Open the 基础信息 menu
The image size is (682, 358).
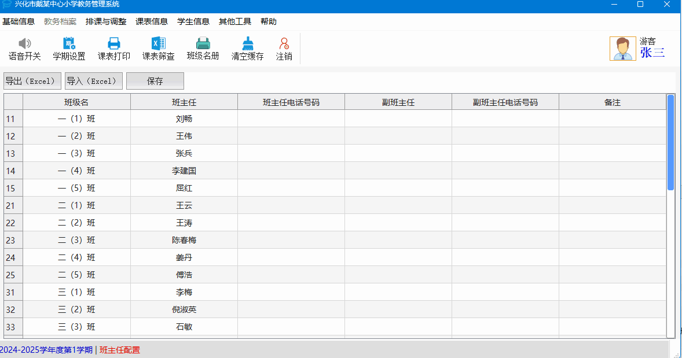click(x=19, y=22)
